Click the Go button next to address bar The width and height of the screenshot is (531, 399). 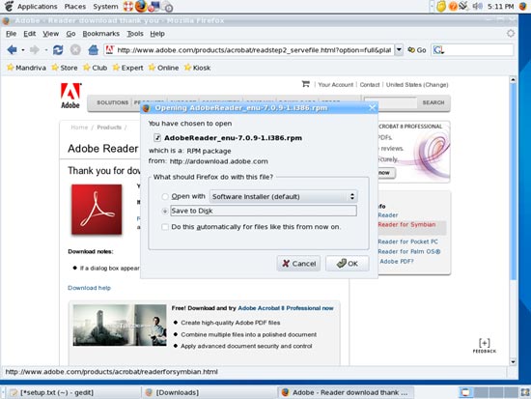(417, 50)
